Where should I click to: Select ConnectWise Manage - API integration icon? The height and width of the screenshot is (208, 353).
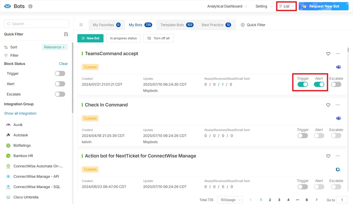point(8,176)
